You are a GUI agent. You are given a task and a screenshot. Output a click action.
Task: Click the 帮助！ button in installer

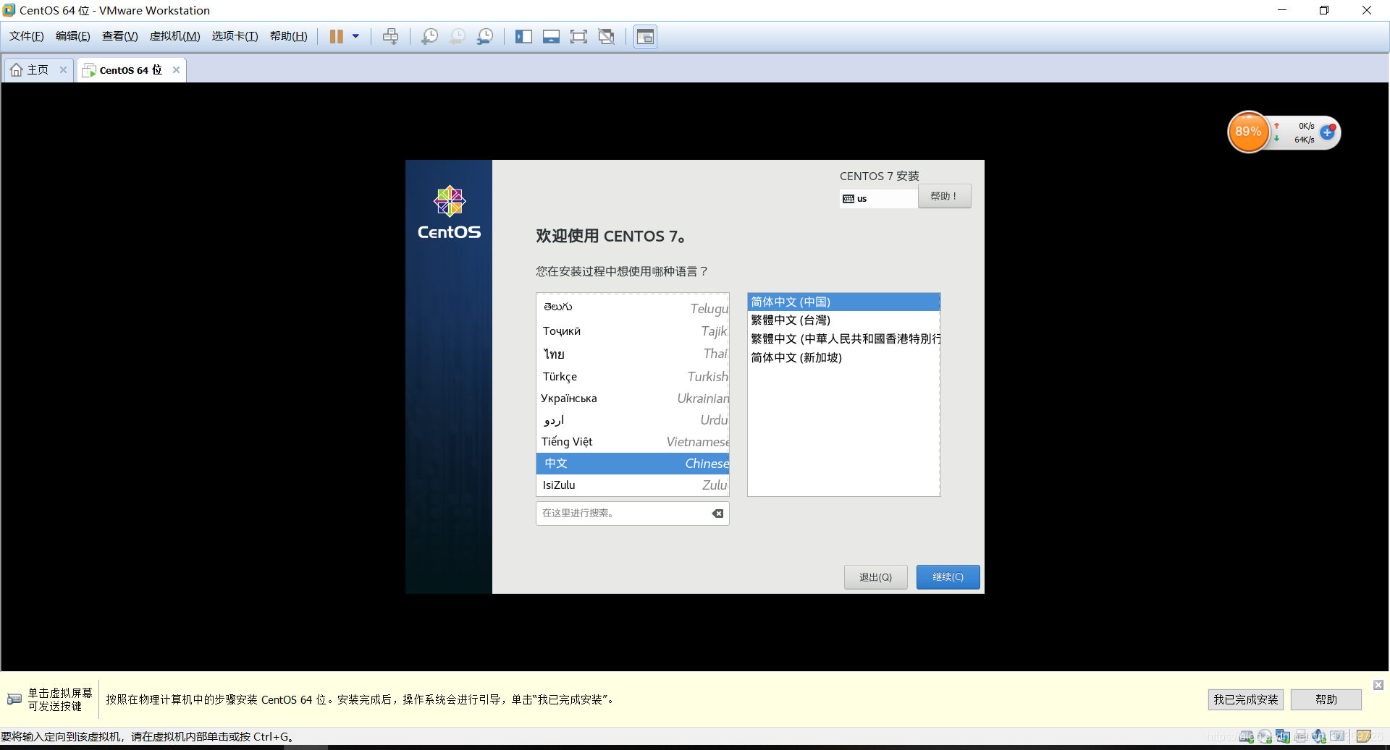(944, 196)
